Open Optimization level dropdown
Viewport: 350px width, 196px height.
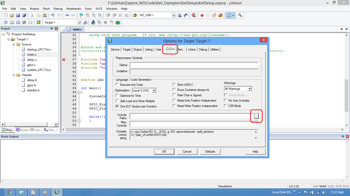pos(154,91)
